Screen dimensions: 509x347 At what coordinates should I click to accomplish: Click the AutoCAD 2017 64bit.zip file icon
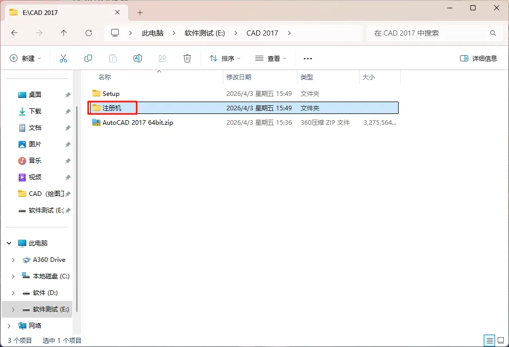click(96, 122)
